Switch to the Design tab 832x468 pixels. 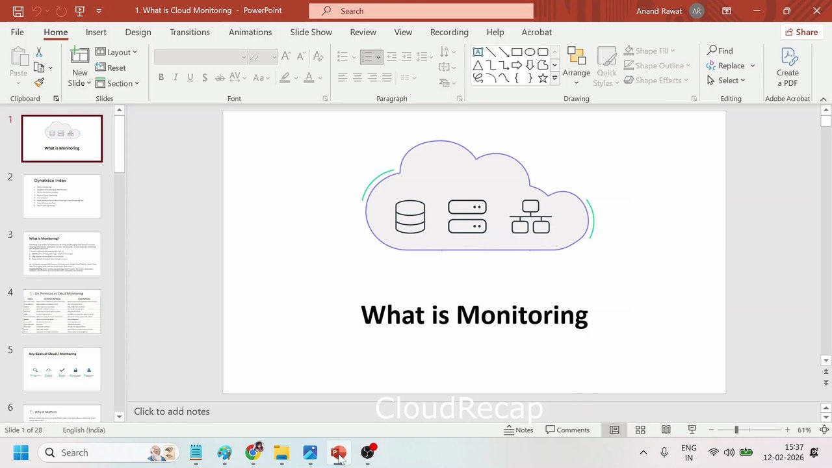138,32
